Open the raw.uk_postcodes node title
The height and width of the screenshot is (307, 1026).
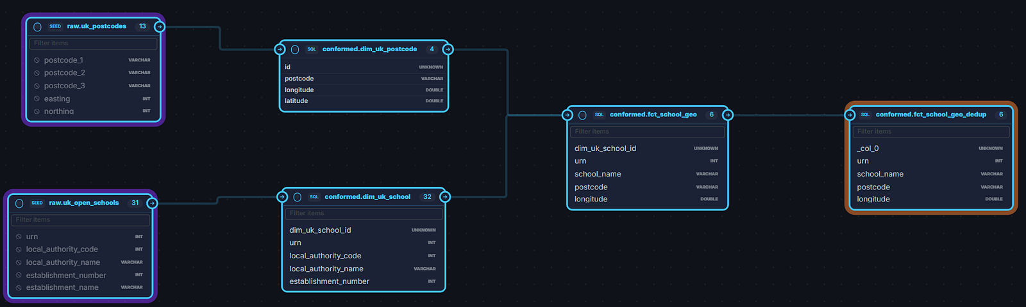97,26
